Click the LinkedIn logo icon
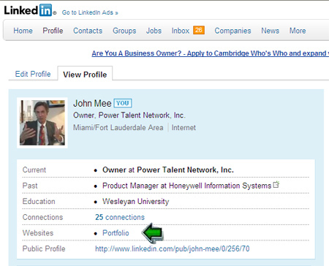This screenshot has height=266, width=329. point(28,10)
